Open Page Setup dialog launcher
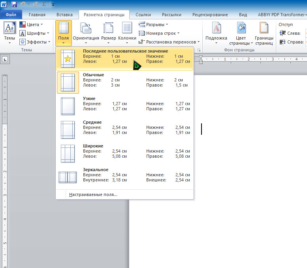 (199, 50)
